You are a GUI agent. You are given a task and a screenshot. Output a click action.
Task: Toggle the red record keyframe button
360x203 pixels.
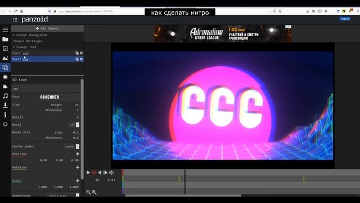[x=94, y=173]
